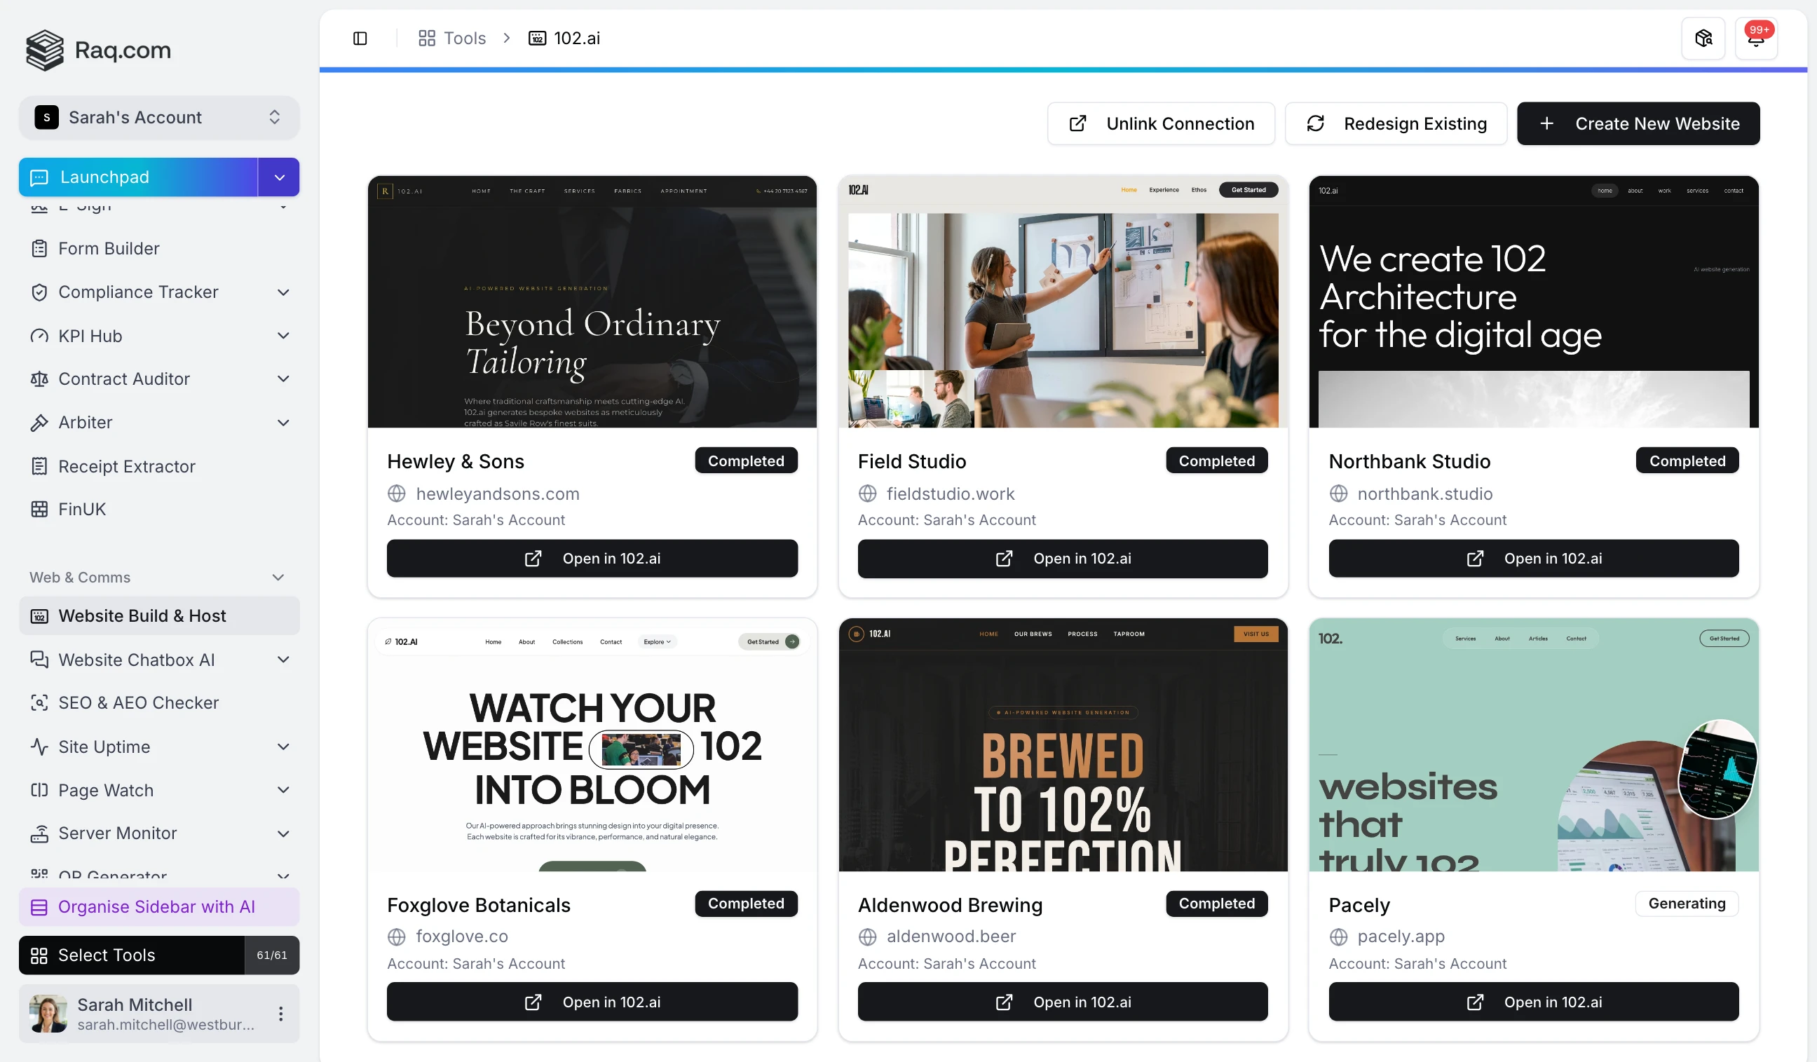Open Northbank Studio in 102.ai
The image size is (1817, 1062).
point(1534,559)
